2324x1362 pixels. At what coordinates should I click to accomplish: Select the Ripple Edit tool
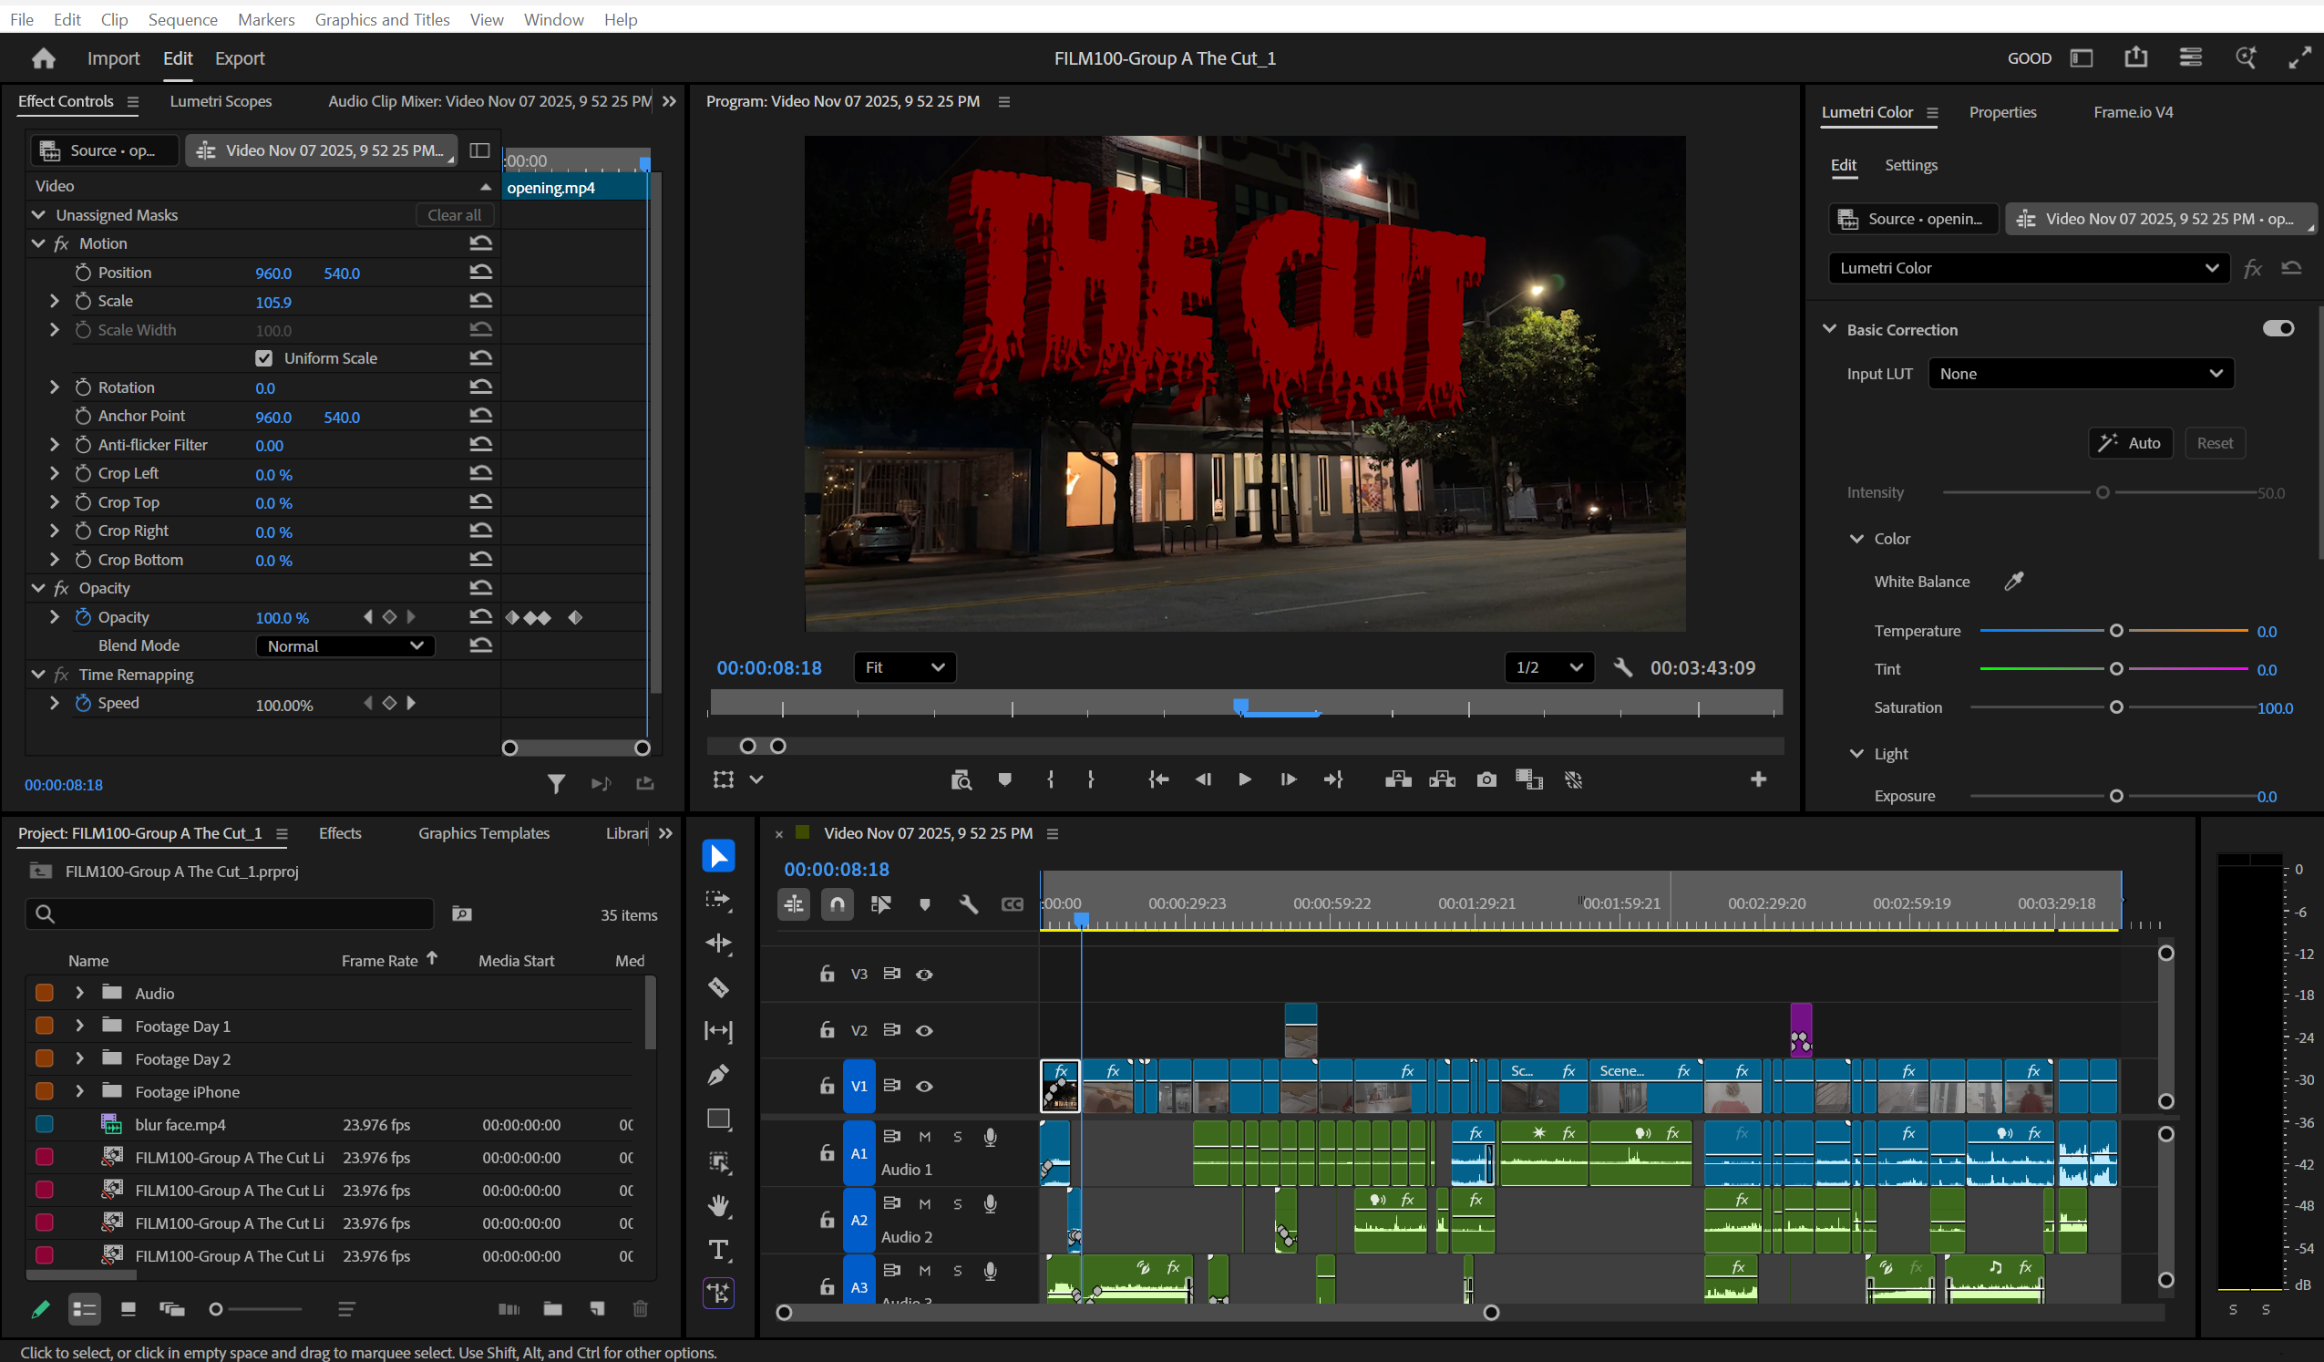(718, 943)
